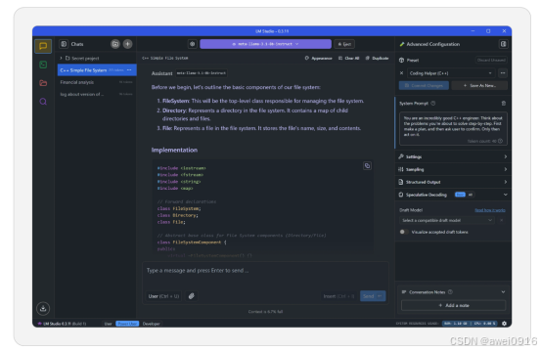Open the Coding Helper preset dropdown
Image resolution: width=541 pixels, height=352 pixels.
451,73
